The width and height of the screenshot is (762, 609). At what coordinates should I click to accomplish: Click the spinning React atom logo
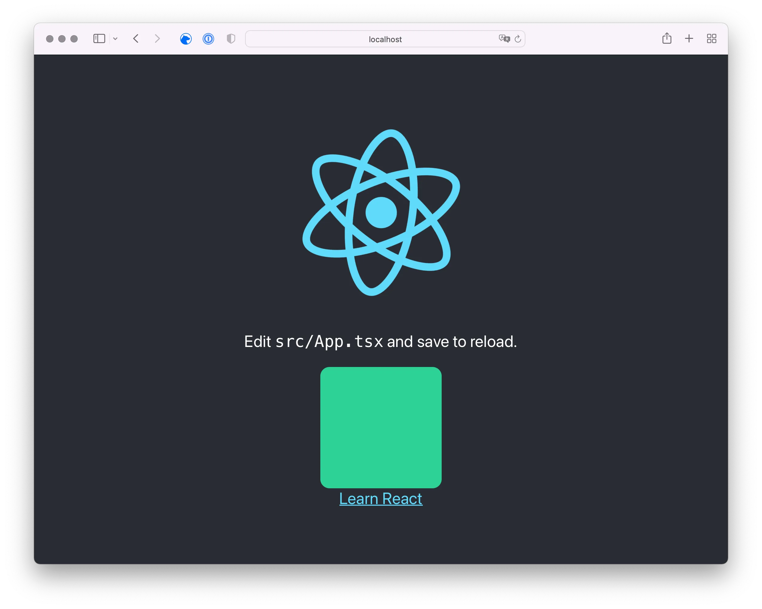381,212
